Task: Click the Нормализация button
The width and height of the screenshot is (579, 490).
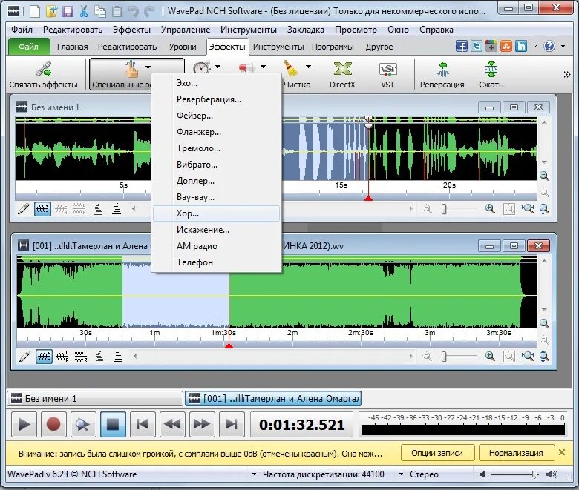Action: pos(516,453)
